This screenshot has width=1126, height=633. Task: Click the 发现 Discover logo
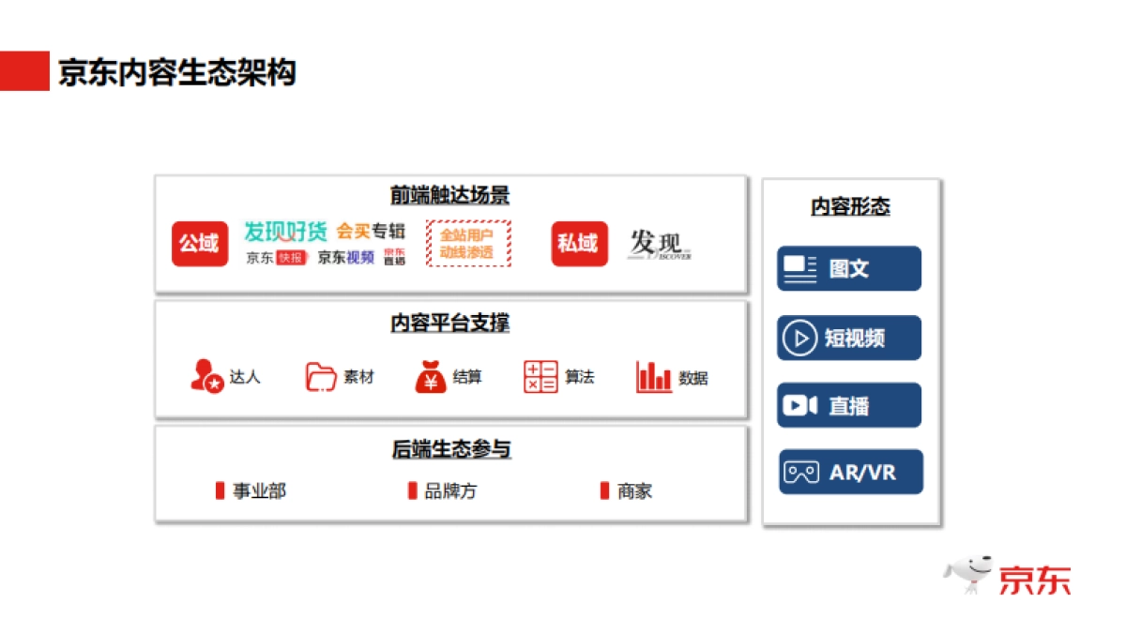tap(660, 245)
